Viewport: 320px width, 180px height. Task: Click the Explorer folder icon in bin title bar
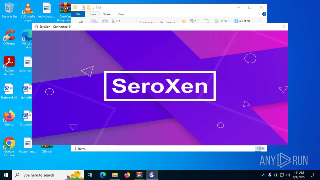point(75,7)
